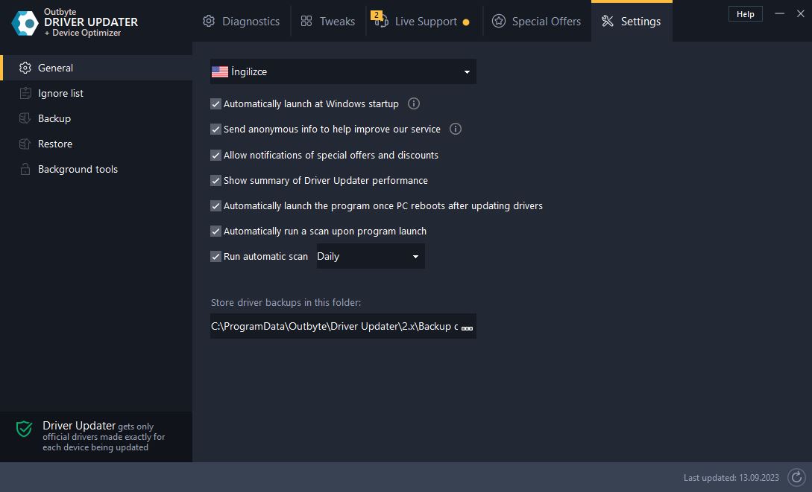Open the Ignore list section
This screenshot has width=812, height=492.
coord(96,93)
